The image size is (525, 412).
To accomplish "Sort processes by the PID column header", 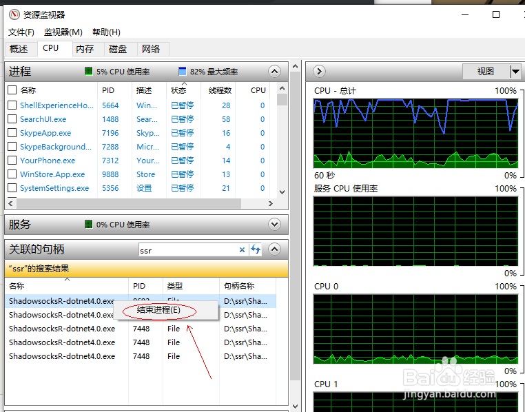I will [114, 90].
